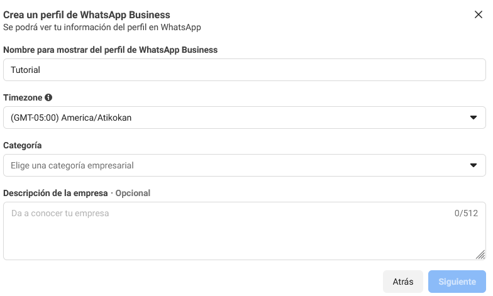Viewport: 493px width, 296px height.
Task: Open the America/Atikokan timezone selector
Action: (x=244, y=118)
